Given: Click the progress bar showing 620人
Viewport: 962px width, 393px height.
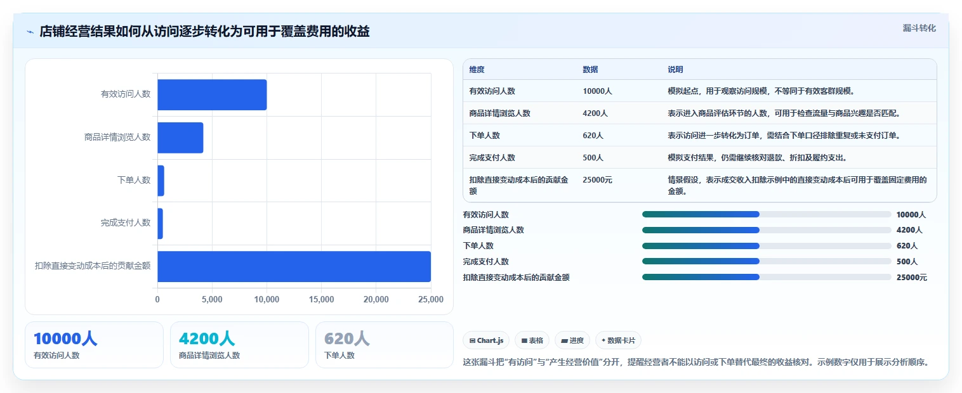Looking at the screenshot, I should [767, 246].
